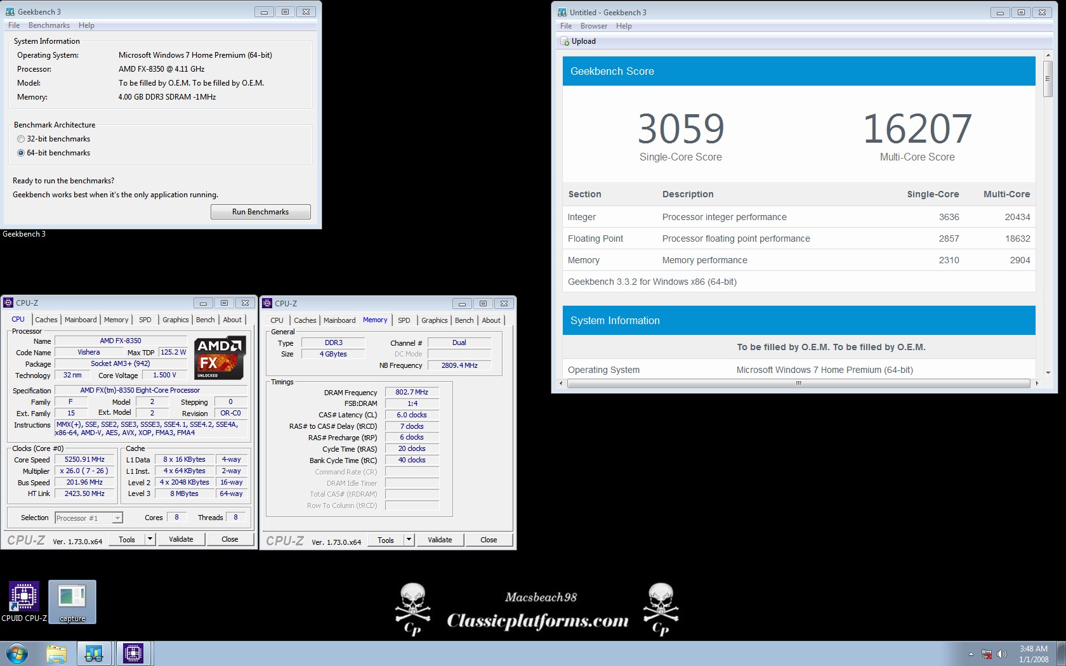Switch to Caches tab in left CPU-Z
Screen dimensions: 1066x666
click(x=46, y=320)
